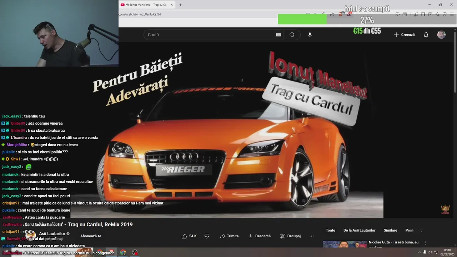The width and height of the screenshot is (457, 257).
Task: Click the share page icon in address bar
Action: 332,14
